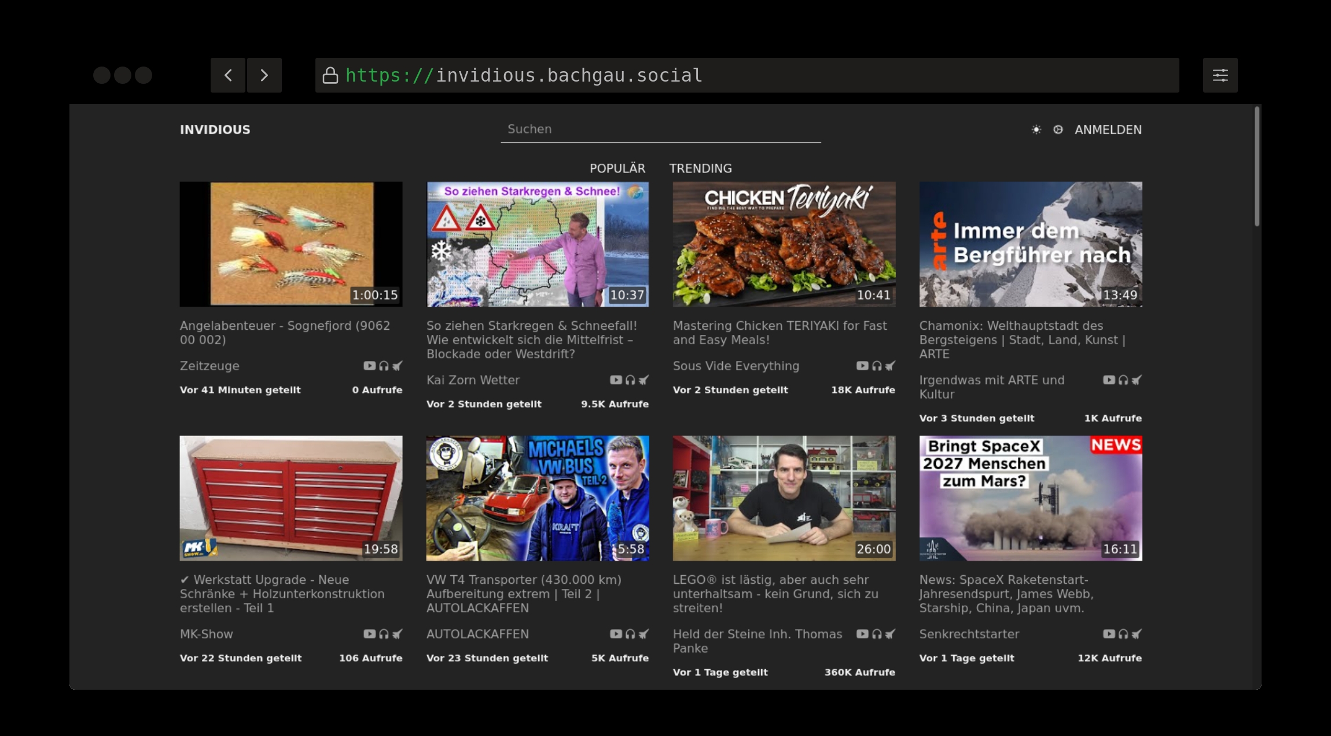Headphones icon beside Sous Vide Everything

[x=877, y=366]
